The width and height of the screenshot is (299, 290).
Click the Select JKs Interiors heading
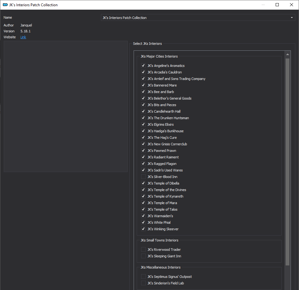(147, 44)
